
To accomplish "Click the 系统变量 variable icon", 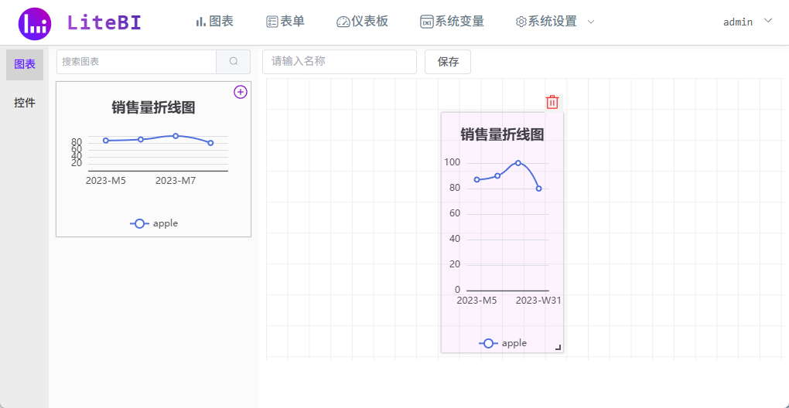I will tap(427, 22).
